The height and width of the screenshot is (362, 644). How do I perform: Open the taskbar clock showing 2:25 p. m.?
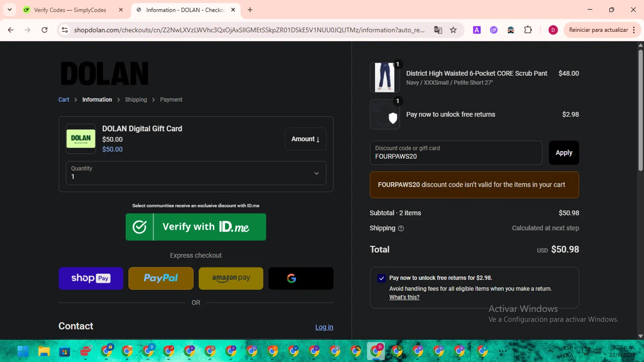(623, 351)
